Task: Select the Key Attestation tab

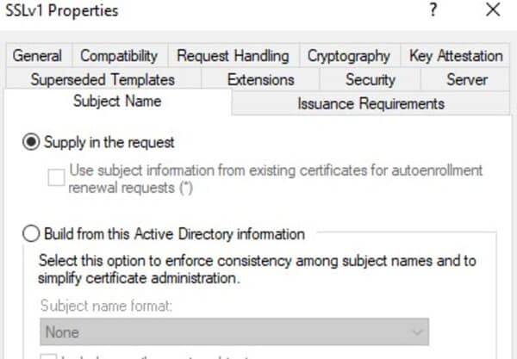Action: (456, 56)
